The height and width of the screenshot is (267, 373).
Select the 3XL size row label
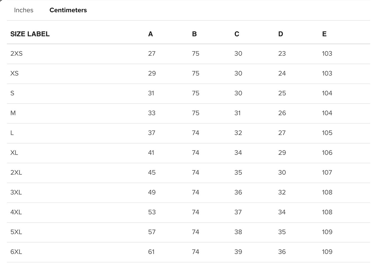point(16,192)
